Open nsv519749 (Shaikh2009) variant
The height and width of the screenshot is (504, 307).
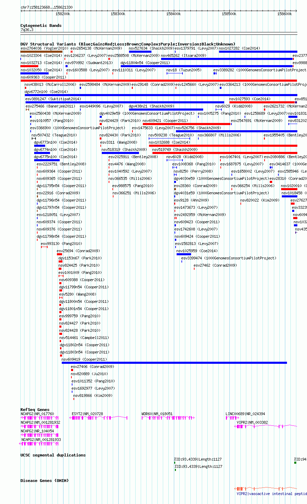click(175, 150)
